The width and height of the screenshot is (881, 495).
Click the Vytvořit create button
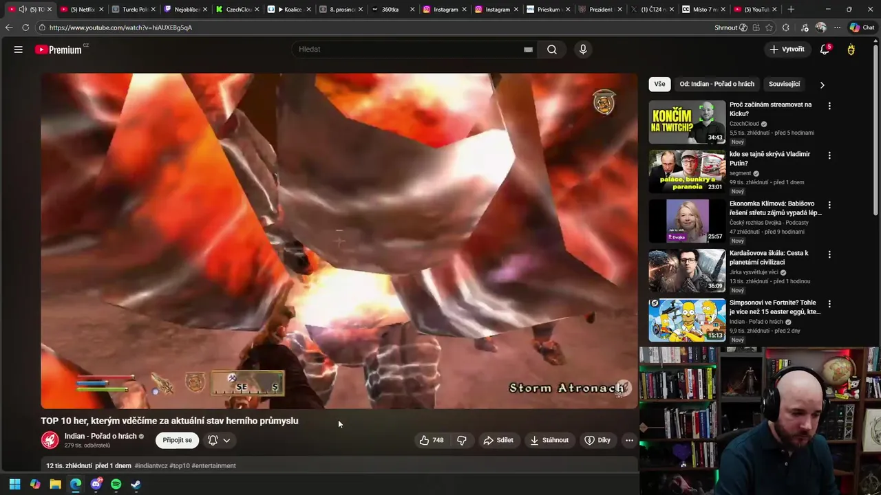(787, 49)
